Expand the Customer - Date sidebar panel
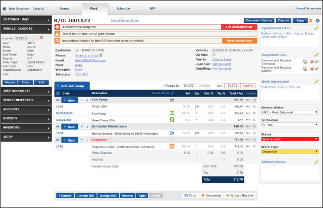This screenshot has width=323, height=208. [26, 20]
